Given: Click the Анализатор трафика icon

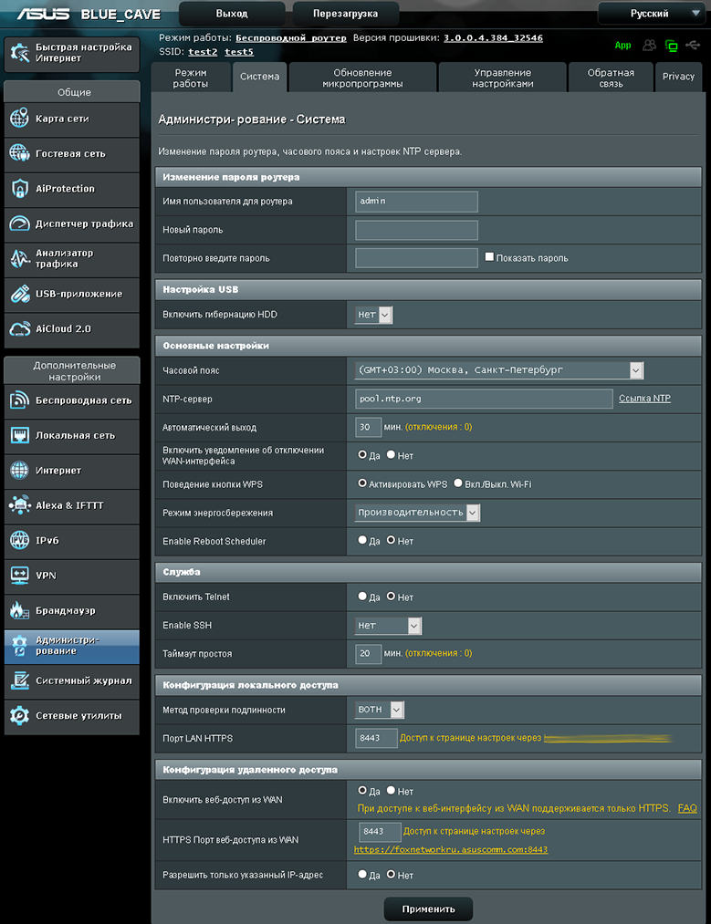Looking at the screenshot, I should pyautogui.click(x=19, y=259).
